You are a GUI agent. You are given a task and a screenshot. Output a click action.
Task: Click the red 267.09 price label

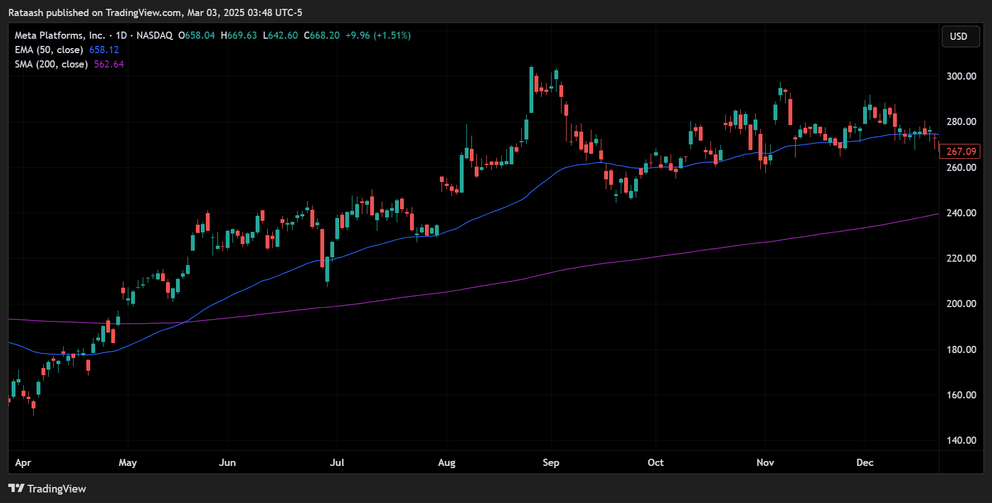[960, 151]
